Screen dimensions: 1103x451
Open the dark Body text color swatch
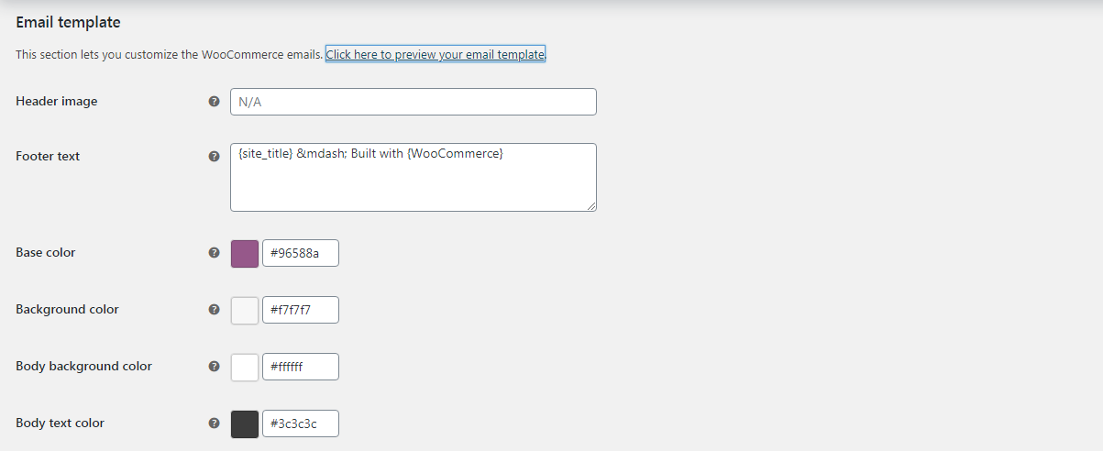[x=245, y=424]
